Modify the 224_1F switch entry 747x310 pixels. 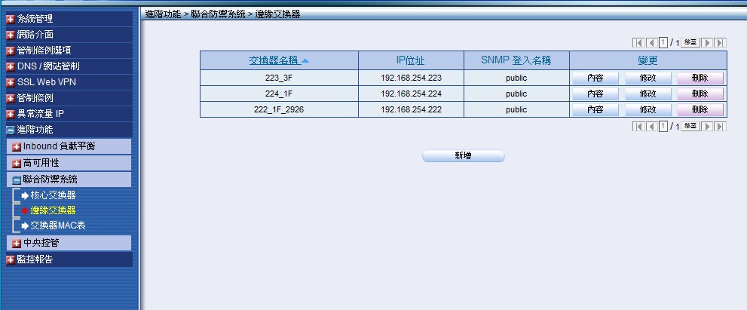[648, 94]
